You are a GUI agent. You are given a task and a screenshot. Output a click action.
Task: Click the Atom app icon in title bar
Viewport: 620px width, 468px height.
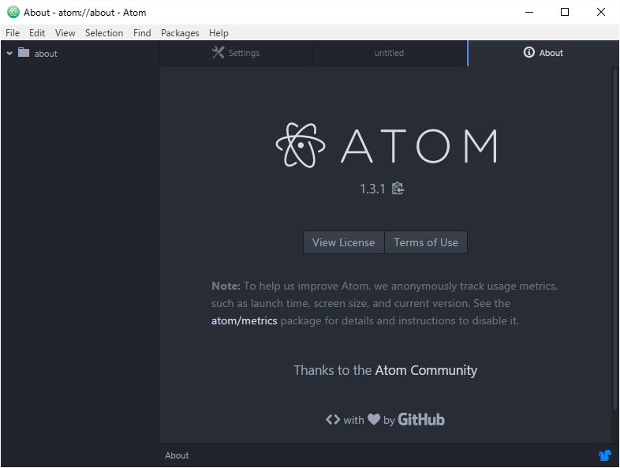click(13, 13)
